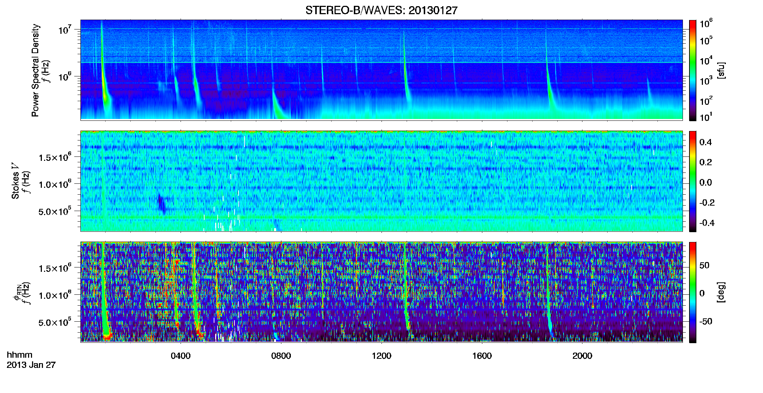Click the time tick label 1200

381,356
